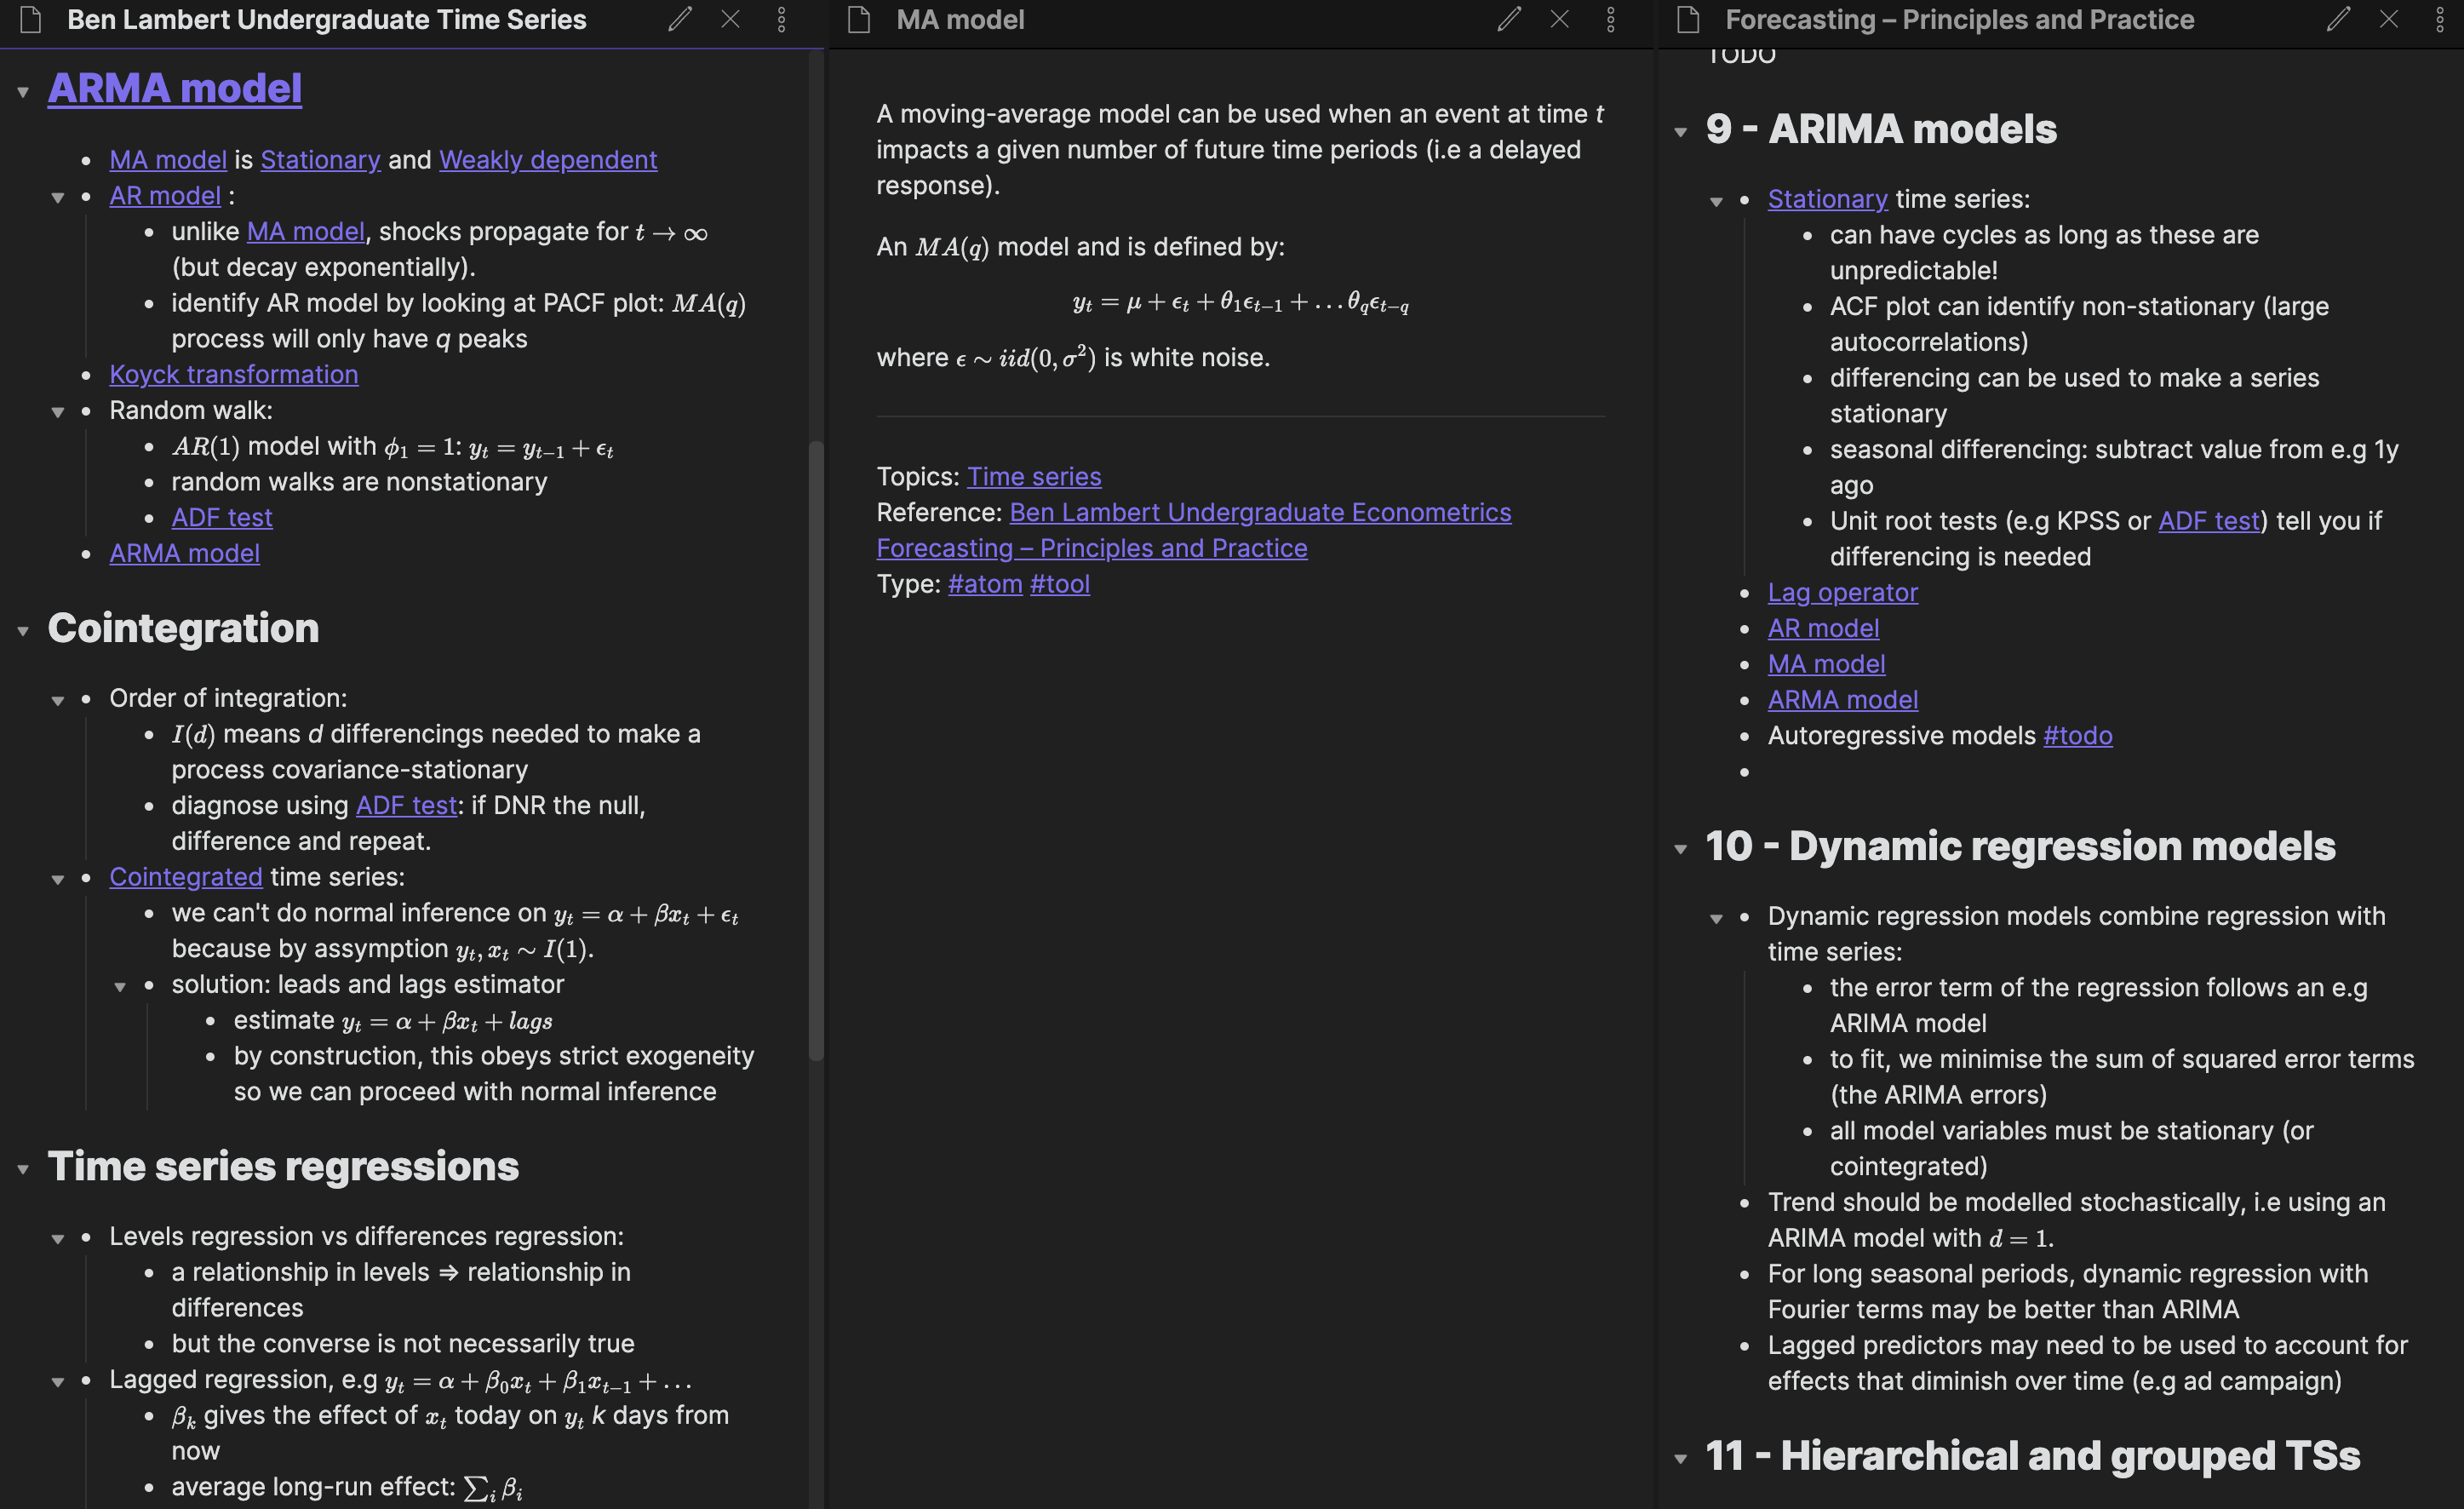Click the #tool tag
2464x1509 pixels.
[x=1060, y=584]
